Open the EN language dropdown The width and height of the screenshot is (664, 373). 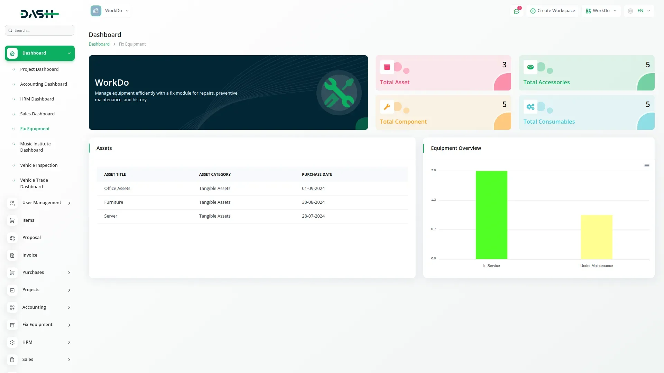point(639,11)
